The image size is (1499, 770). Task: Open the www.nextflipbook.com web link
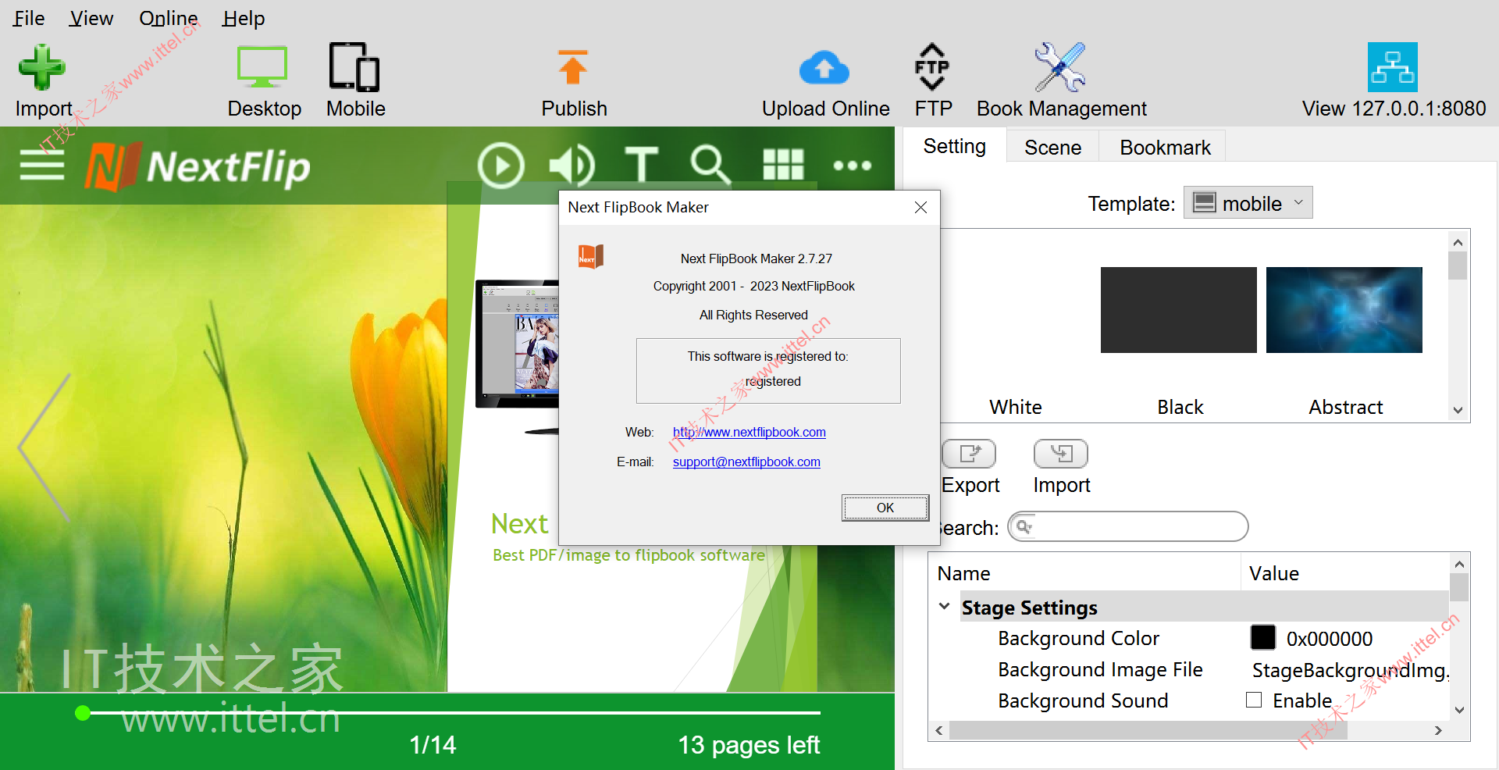click(749, 432)
